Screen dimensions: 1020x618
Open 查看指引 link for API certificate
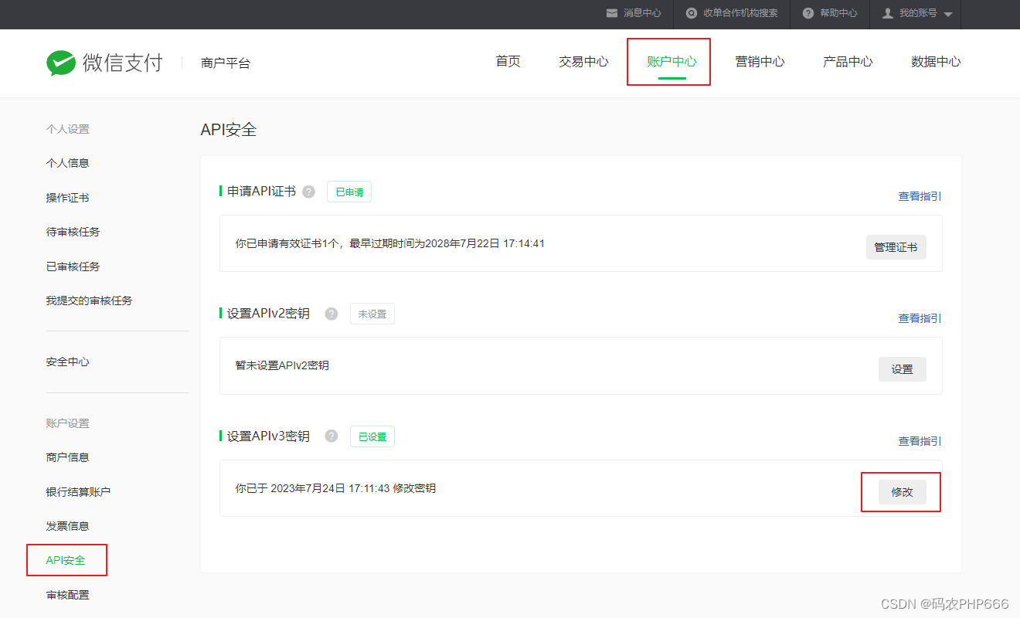(x=919, y=196)
